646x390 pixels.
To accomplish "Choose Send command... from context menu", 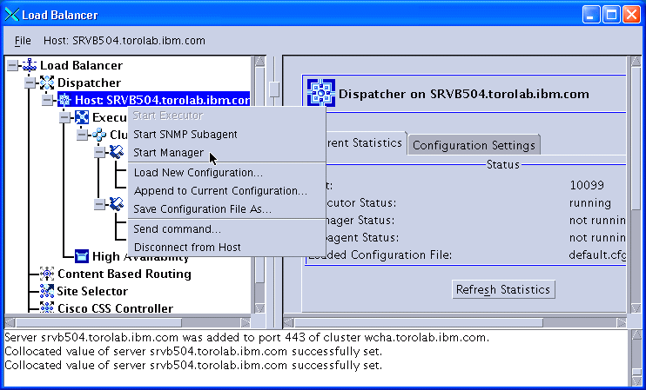I will pyautogui.click(x=227, y=229).
